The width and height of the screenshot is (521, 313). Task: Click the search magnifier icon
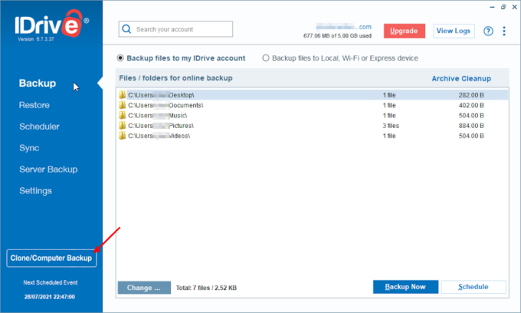click(126, 29)
